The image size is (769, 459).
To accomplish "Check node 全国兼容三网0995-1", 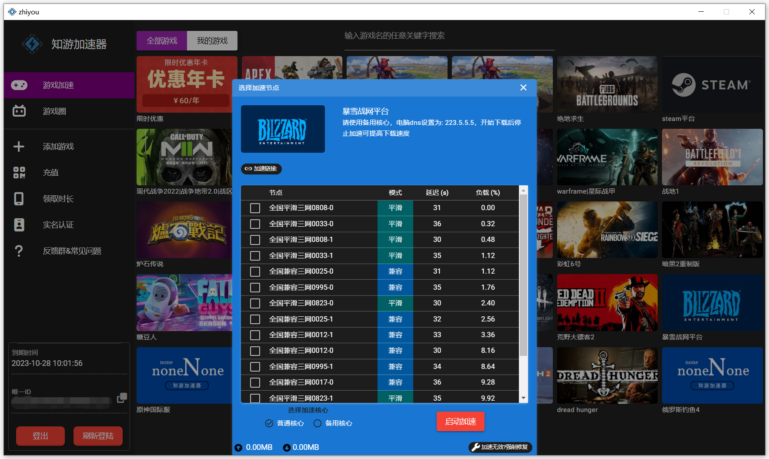I will click(255, 367).
